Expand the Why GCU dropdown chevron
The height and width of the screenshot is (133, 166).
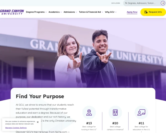click(x=116, y=12)
